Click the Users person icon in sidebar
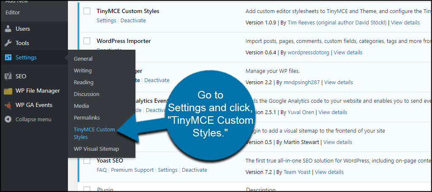The height and width of the screenshot is (192, 432). point(8,29)
